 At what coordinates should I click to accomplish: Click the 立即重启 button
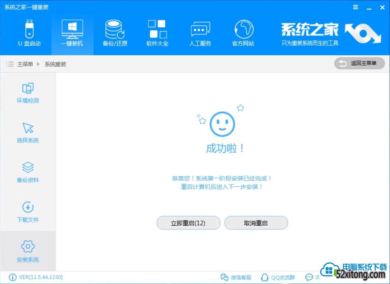click(x=188, y=223)
